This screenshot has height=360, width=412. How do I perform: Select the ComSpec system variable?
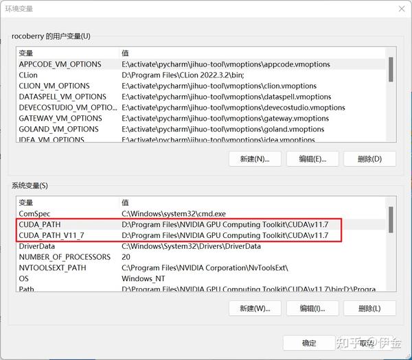201,213
